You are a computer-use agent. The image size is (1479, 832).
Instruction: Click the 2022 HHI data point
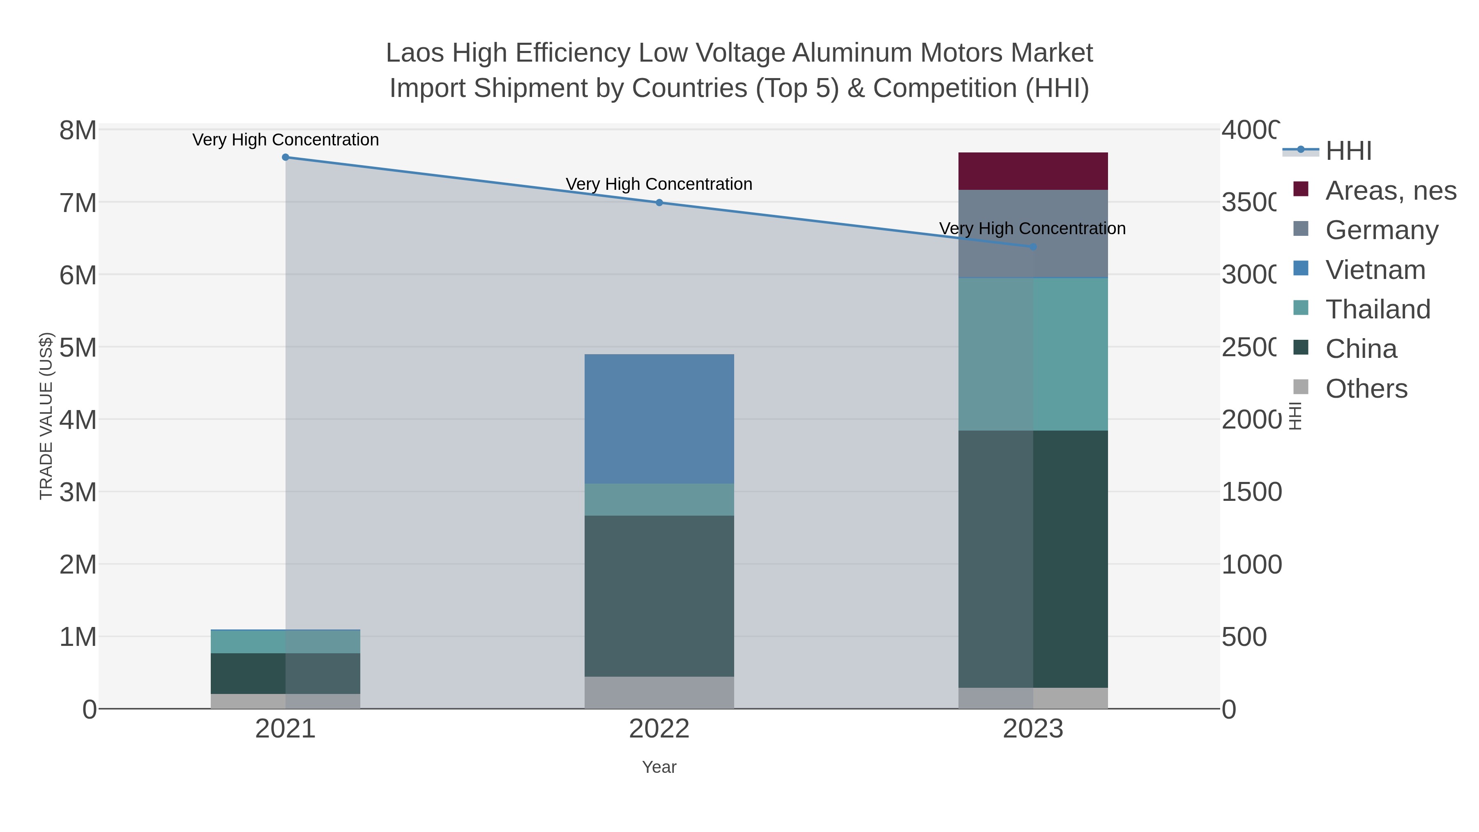coord(659,203)
